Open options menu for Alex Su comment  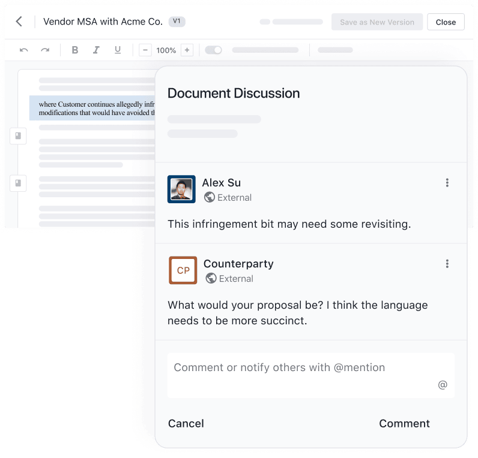coord(447,183)
